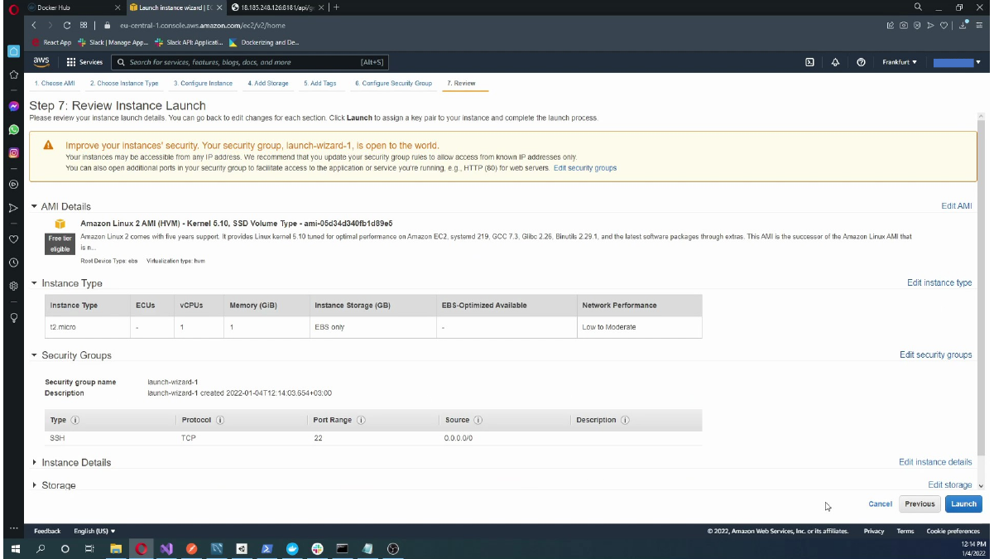Open AWS CloudShell icon in header
Screen dimensions: 994x559
pyautogui.click(x=809, y=62)
